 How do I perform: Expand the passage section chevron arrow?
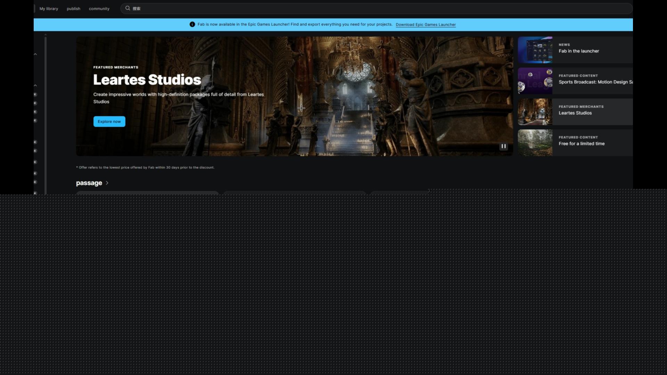click(107, 183)
